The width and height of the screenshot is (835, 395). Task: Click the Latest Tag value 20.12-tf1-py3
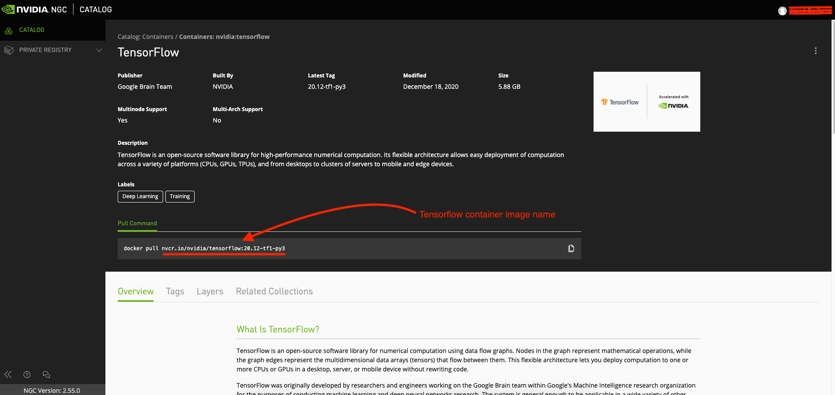327,87
